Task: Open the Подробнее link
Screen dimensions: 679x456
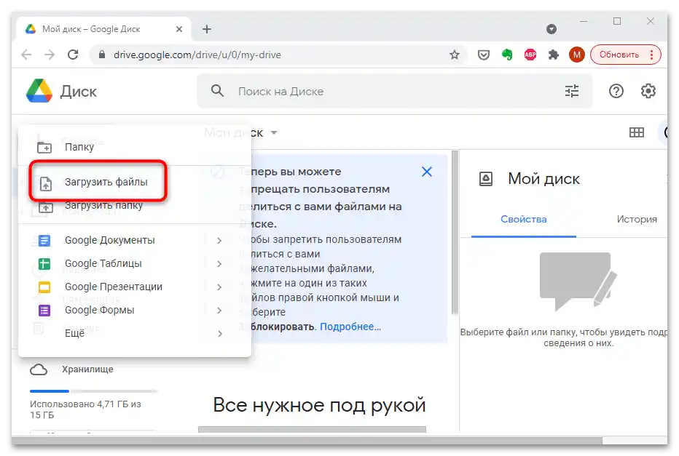Action: tap(350, 327)
